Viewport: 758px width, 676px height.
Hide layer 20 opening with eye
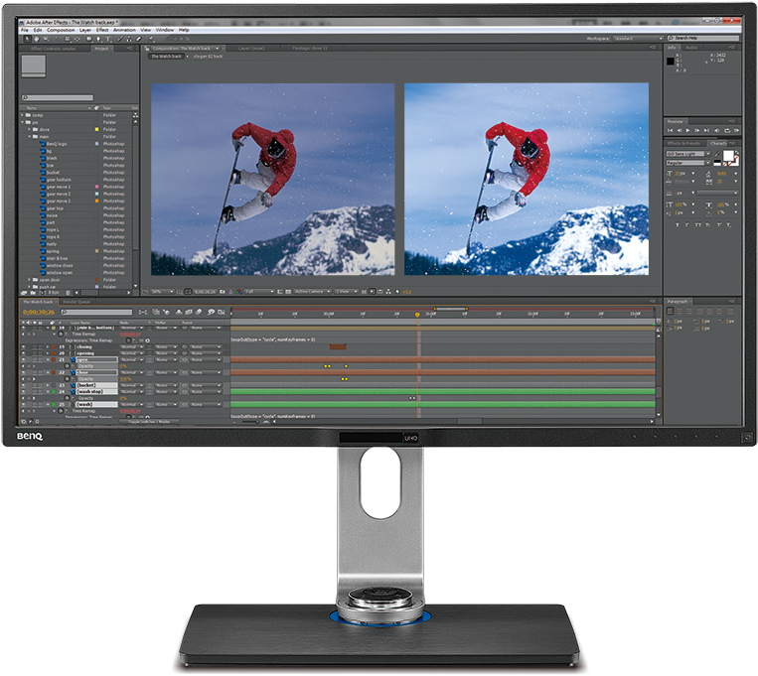[23, 353]
